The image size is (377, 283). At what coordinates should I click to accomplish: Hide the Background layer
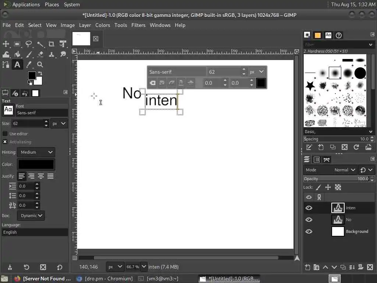pyautogui.click(x=309, y=231)
